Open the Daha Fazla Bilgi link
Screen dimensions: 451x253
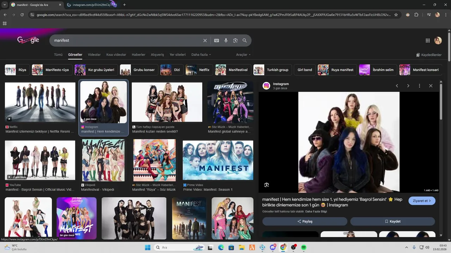pyautogui.click(x=316, y=212)
